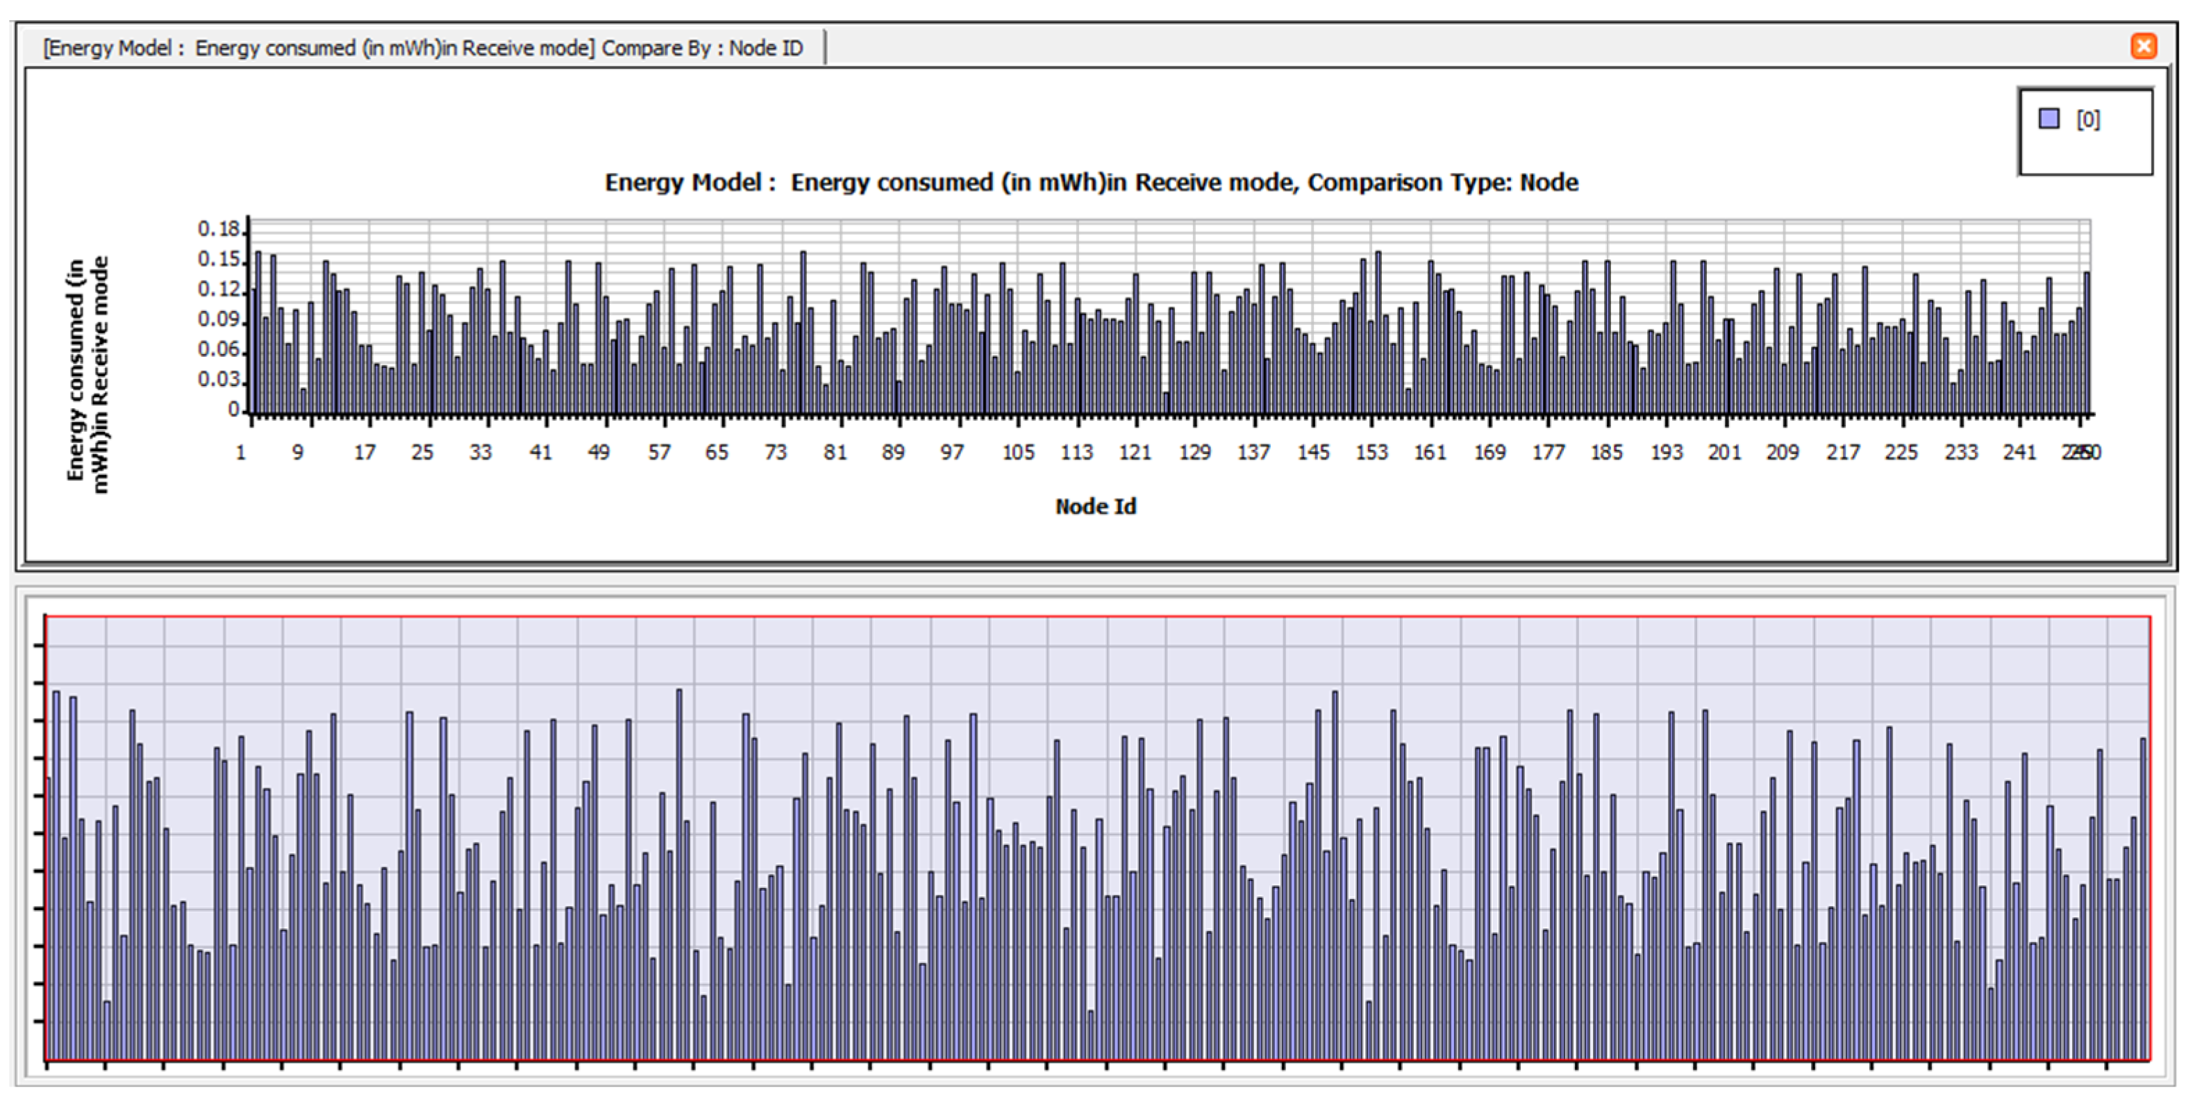Click x-axis tick label 201
2195x1106 pixels.
(1725, 453)
